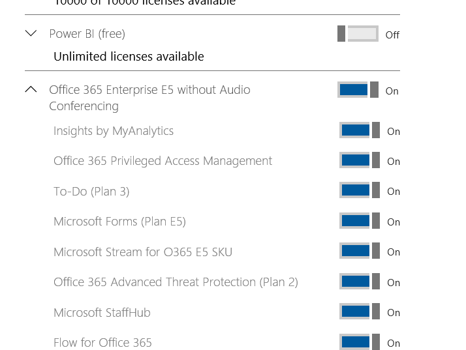This screenshot has height=350, width=466.
Task: Collapse the Office 365 Enterprise E5 chevron
Action: pos(31,90)
